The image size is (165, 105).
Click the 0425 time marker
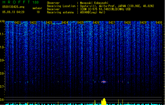point(80,23)
